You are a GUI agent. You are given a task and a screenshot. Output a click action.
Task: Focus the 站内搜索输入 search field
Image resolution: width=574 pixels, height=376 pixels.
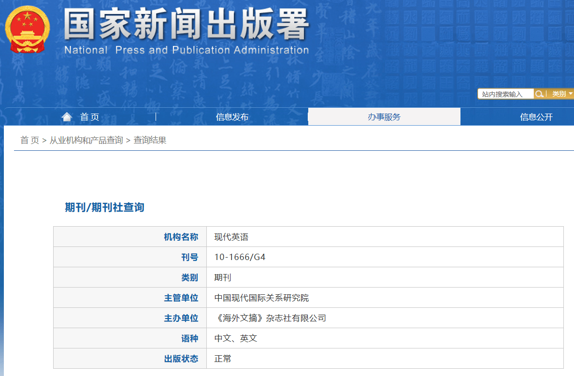click(x=505, y=94)
